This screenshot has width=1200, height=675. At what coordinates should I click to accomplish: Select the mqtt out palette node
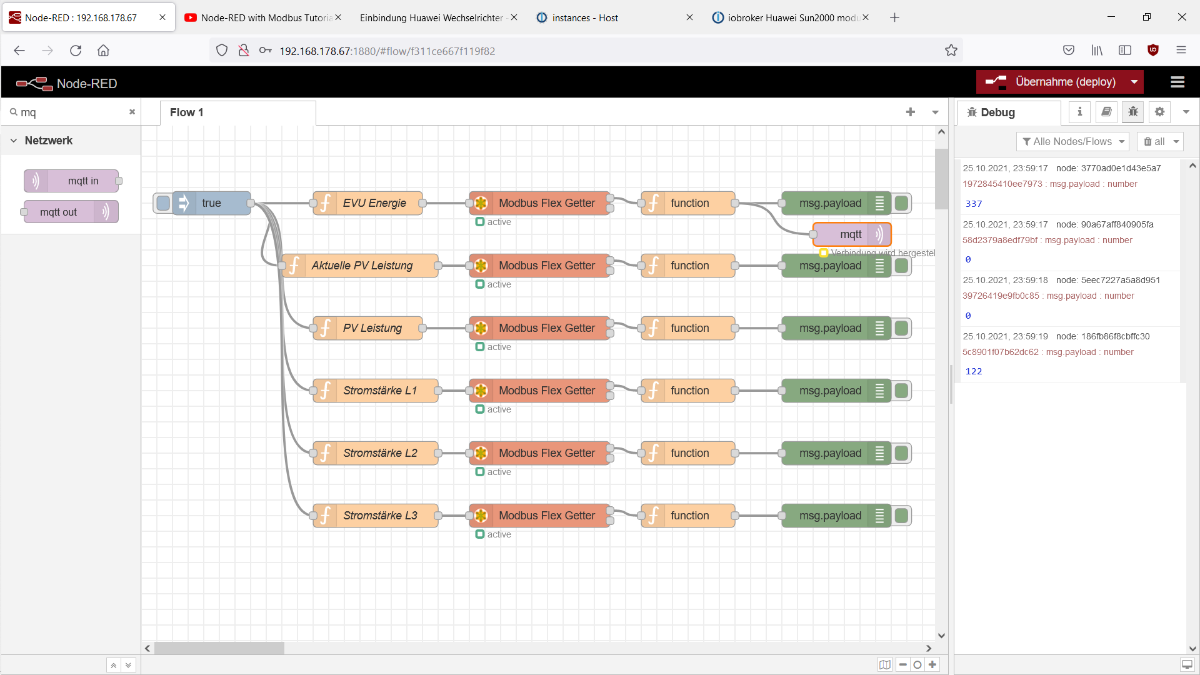[71, 212]
